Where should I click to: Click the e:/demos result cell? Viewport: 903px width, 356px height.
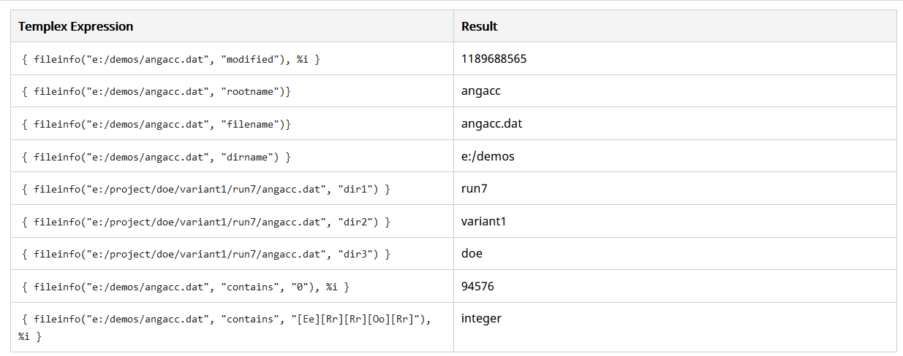tap(488, 157)
